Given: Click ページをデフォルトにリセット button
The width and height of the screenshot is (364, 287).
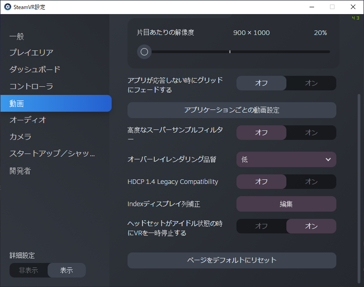Looking at the screenshot, I should [x=231, y=260].
